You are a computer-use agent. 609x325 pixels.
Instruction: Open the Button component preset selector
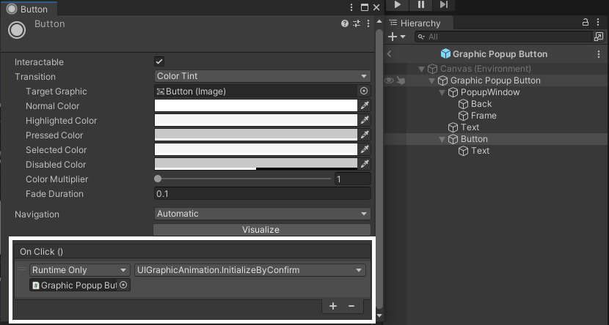point(357,24)
